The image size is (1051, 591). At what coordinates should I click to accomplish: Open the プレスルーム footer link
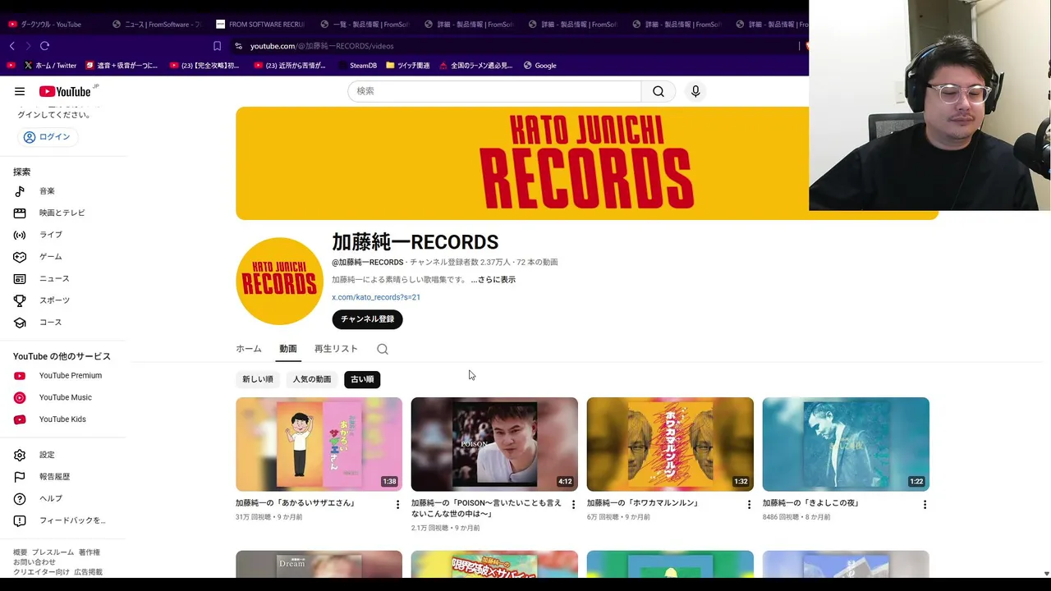[53, 552]
